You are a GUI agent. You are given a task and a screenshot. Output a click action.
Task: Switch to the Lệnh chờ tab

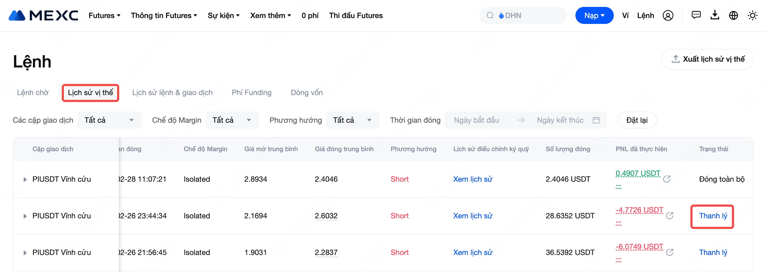33,93
